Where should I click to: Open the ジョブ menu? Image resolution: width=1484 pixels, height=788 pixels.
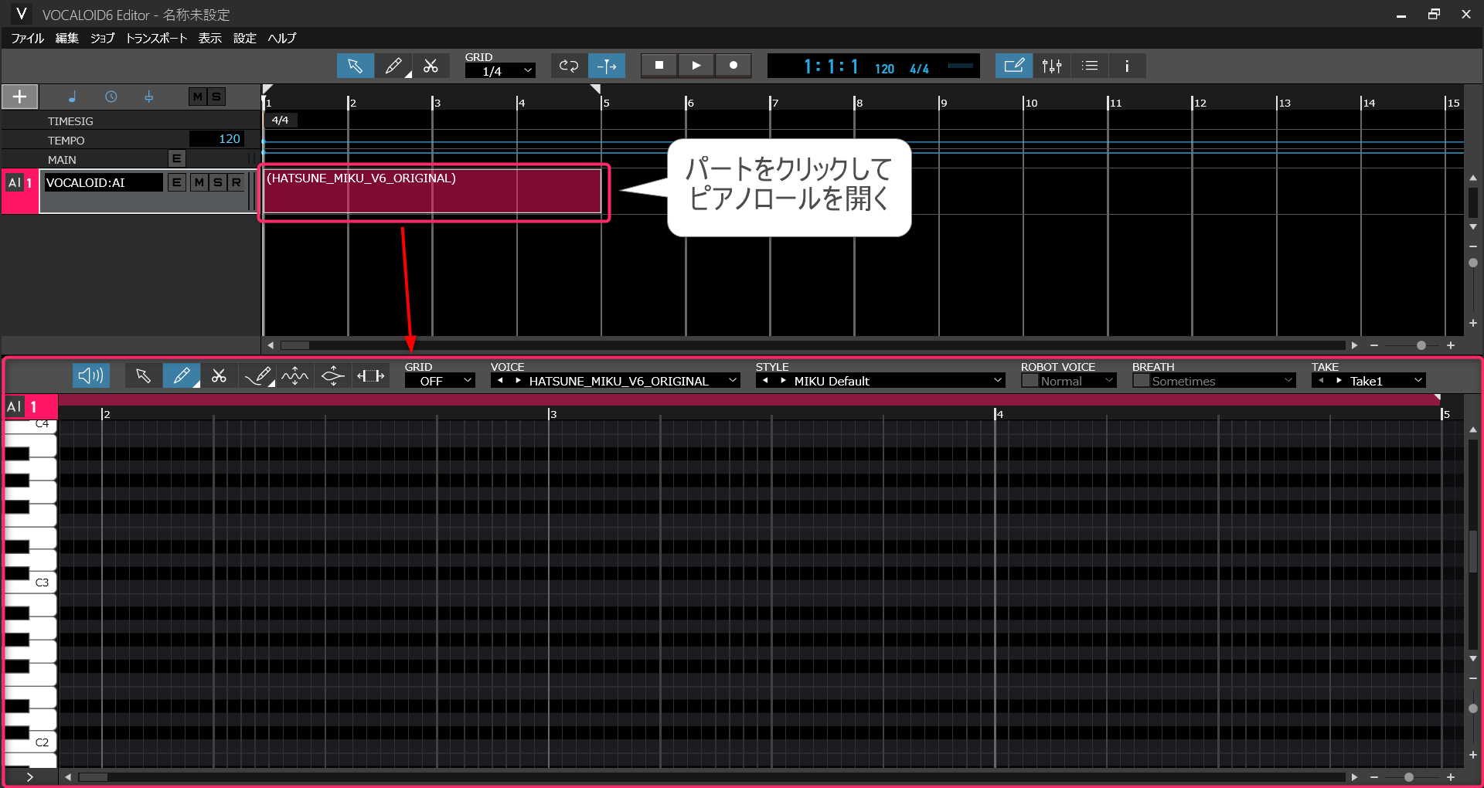[x=102, y=38]
